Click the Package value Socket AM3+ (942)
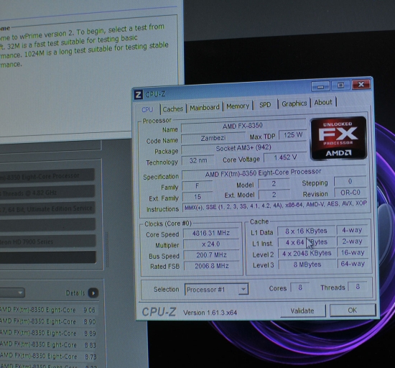This screenshot has height=368, width=395. [243, 148]
